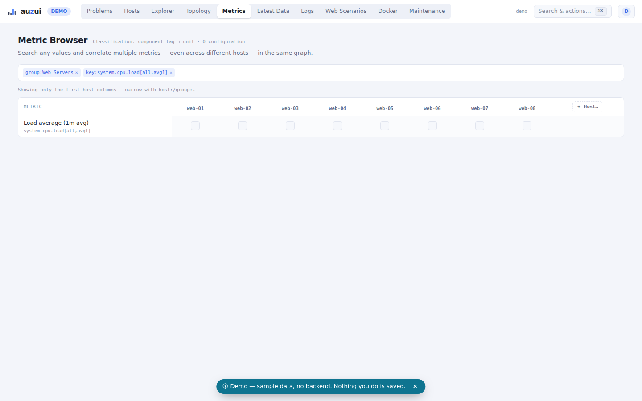Tick Load average checkbox for web-04

[337, 126]
